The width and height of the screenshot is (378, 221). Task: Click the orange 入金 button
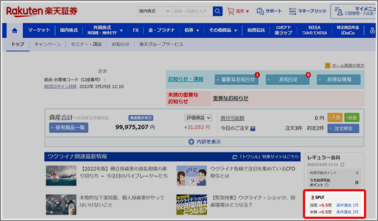tap(335, 118)
